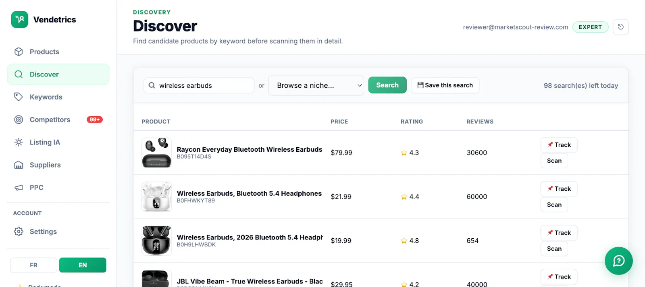Scan the B0H9LHWBDK product

(x=554, y=249)
